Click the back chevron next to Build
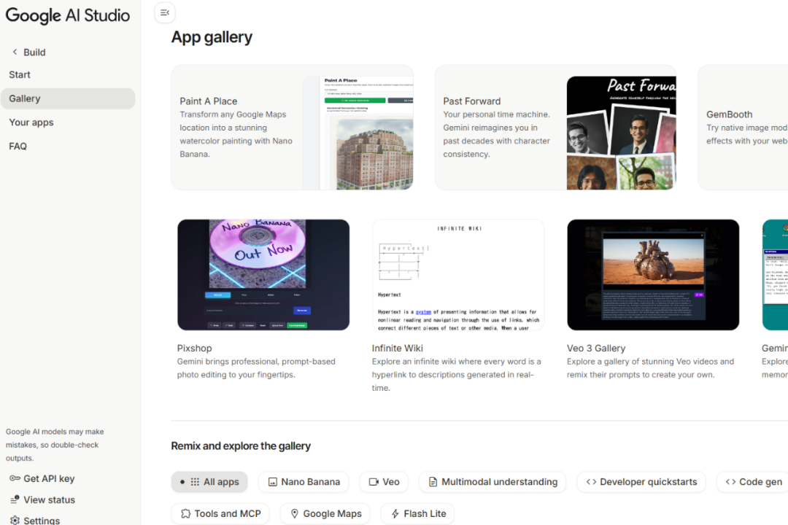Screen dimensions: 788x525 pyautogui.click(x=15, y=52)
